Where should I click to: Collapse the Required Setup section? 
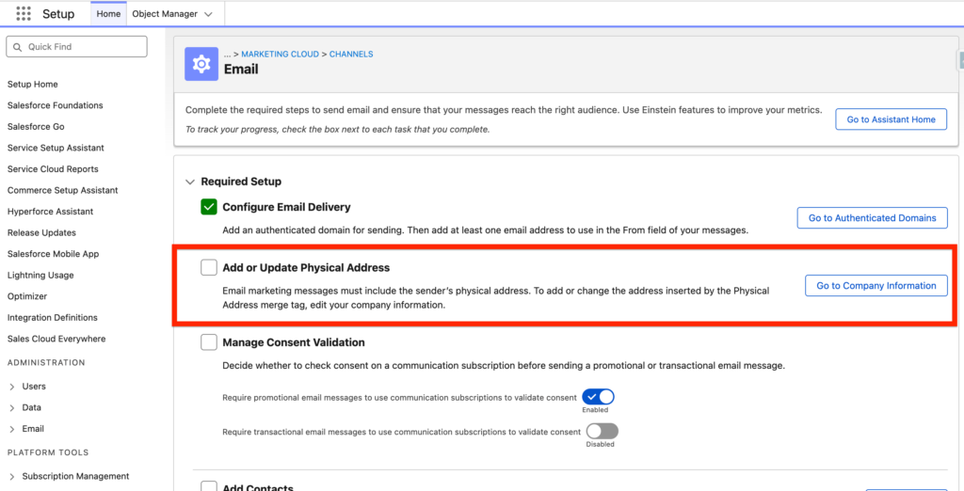(190, 182)
